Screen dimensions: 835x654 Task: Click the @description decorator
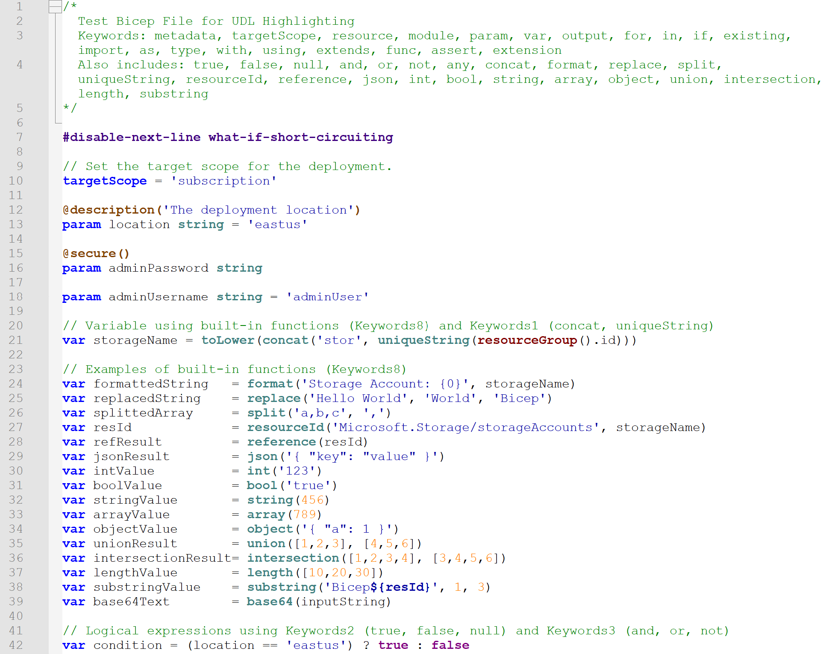tap(109, 210)
